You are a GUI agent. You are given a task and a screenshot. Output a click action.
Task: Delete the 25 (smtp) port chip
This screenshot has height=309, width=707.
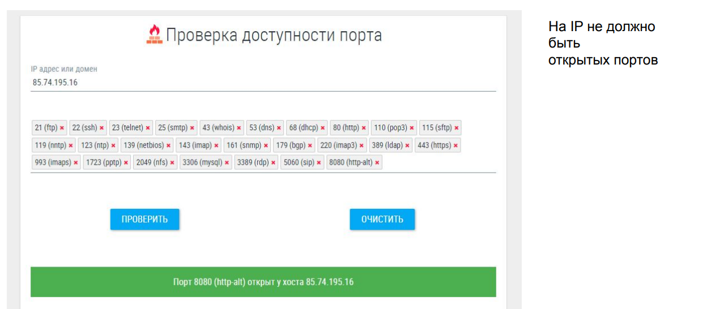(x=192, y=128)
